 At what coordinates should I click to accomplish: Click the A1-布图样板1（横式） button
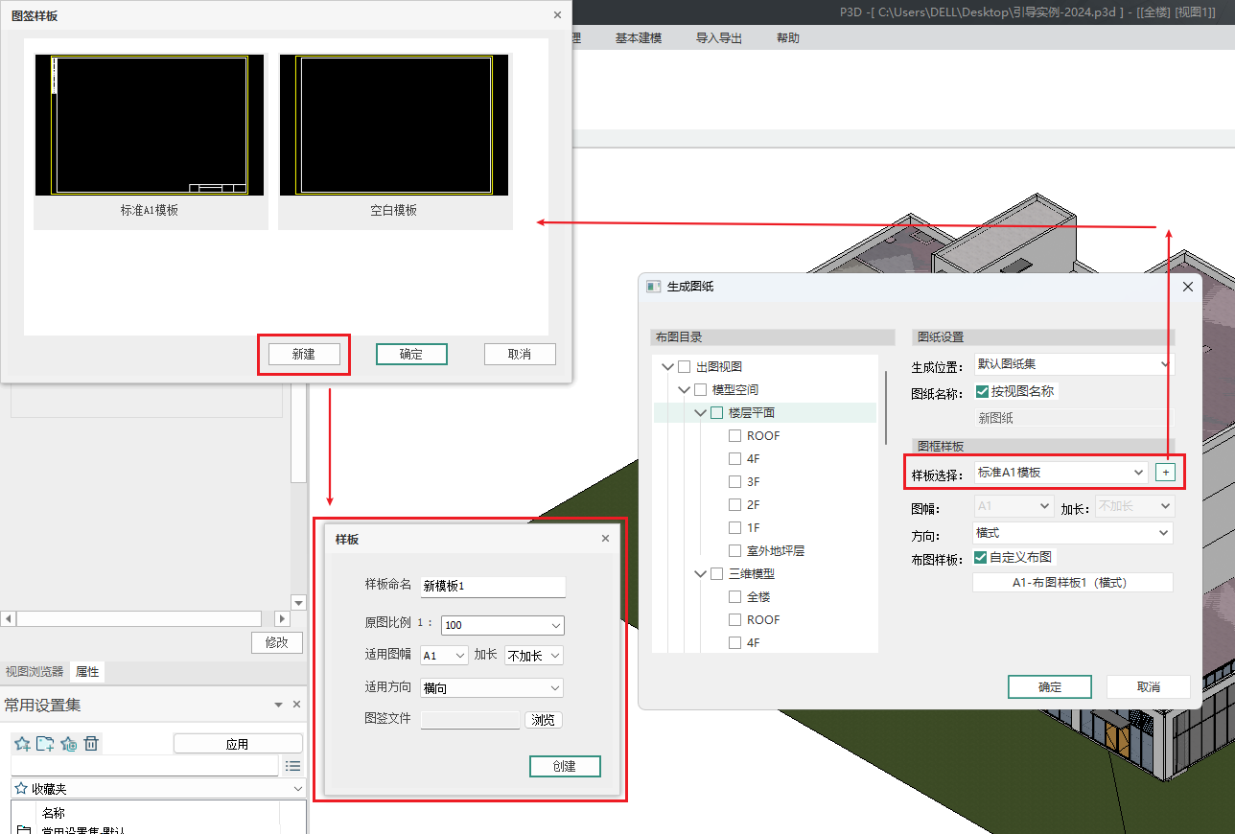1073,583
